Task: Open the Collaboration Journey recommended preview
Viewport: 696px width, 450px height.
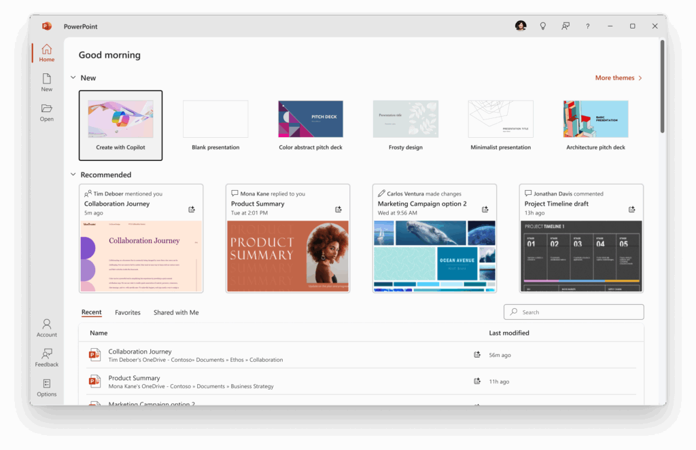Action: pyautogui.click(x=141, y=257)
